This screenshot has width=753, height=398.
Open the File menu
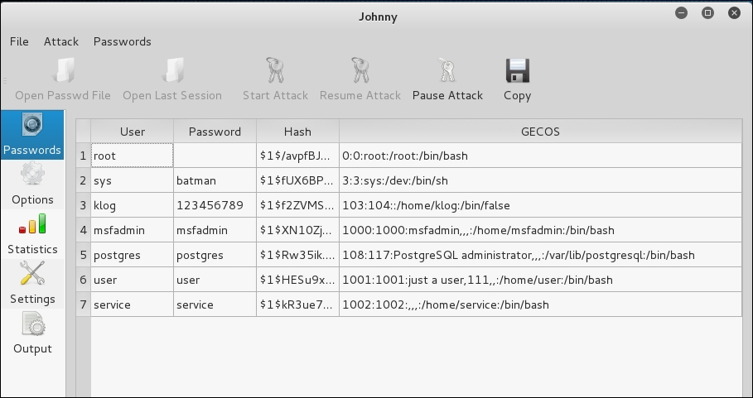[19, 41]
